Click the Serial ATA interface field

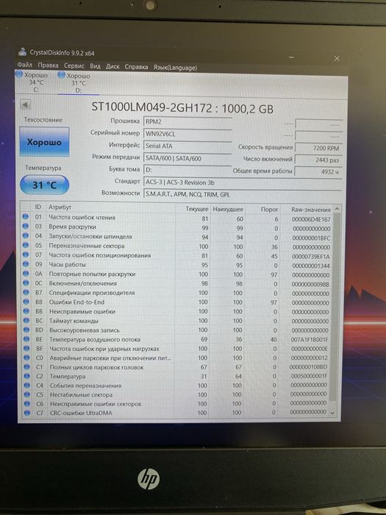click(x=187, y=146)
